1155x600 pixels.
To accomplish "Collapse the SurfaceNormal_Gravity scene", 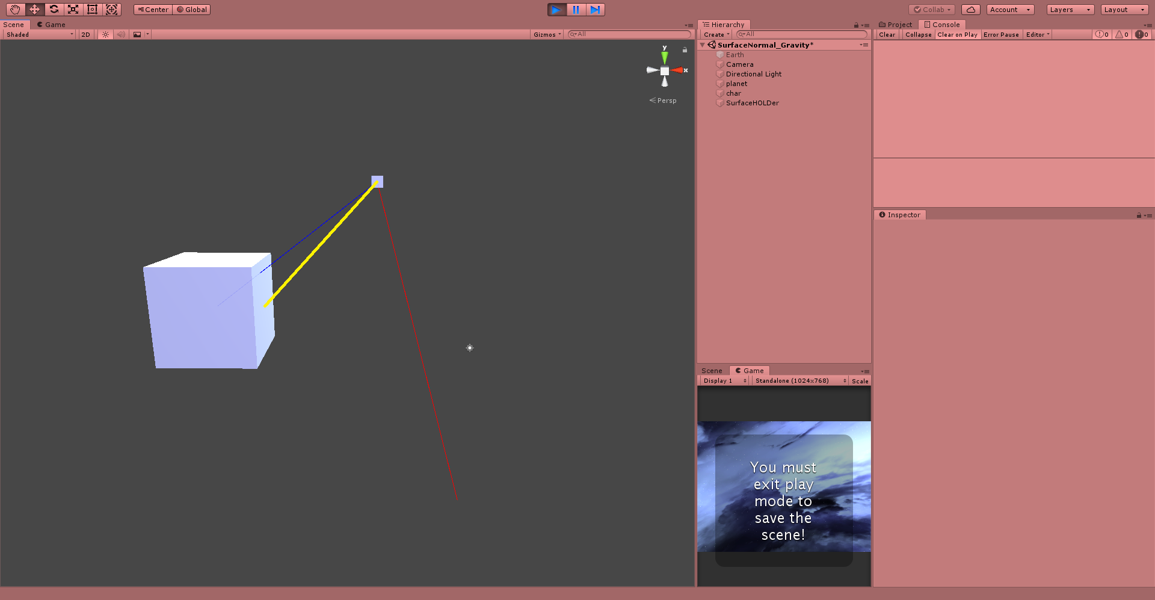I will tap(702, 45).
